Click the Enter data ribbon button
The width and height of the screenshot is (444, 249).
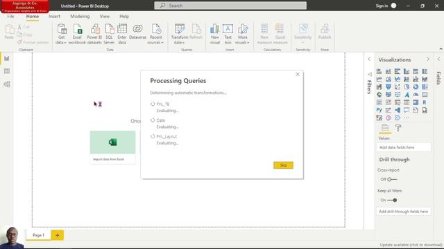pyautogui.click(x=122, y=34)
